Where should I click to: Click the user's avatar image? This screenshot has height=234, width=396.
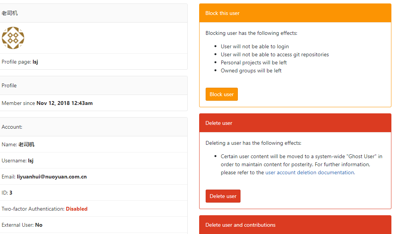pyautogui.click(x=13, y=38)
